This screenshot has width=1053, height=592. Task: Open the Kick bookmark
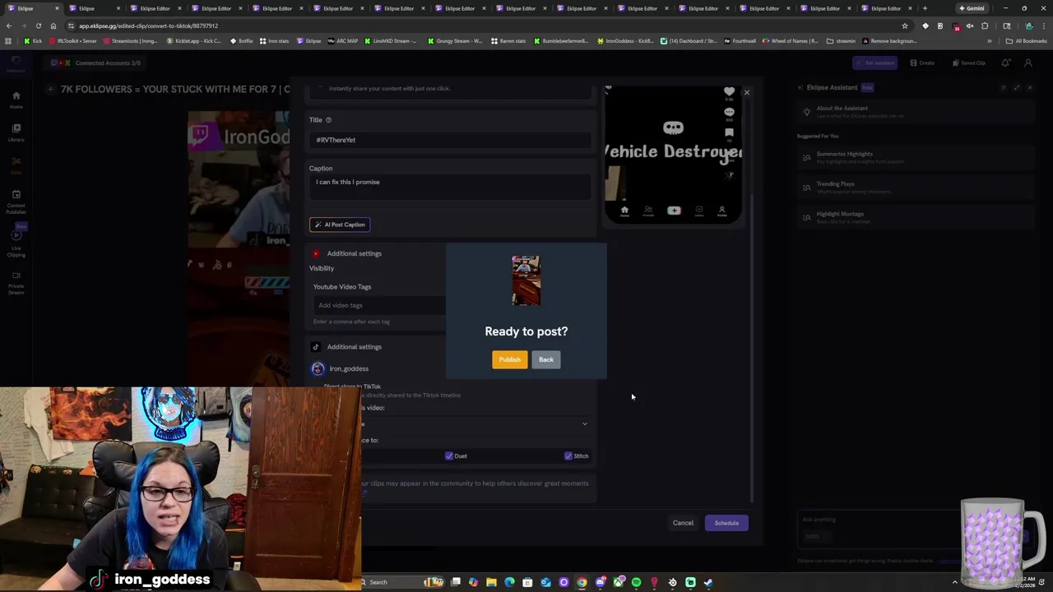click(33, 41)
